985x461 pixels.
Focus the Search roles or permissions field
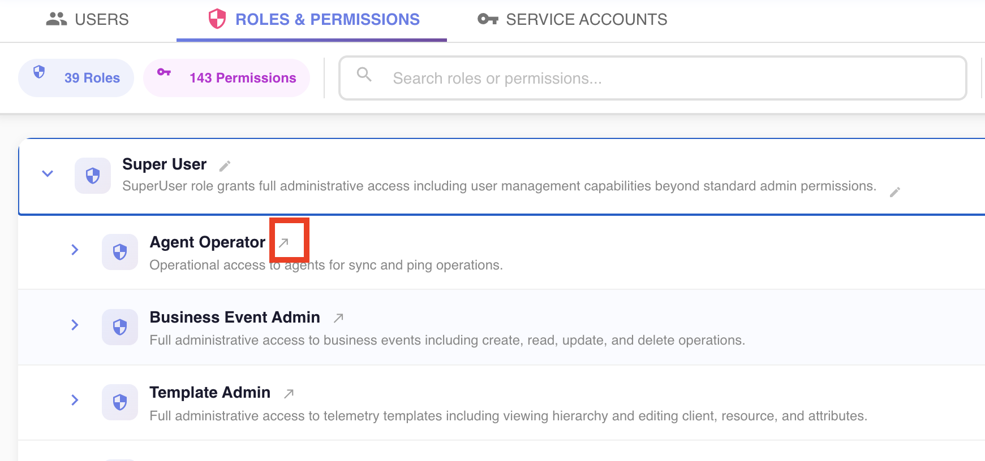(x=652, y=78)
